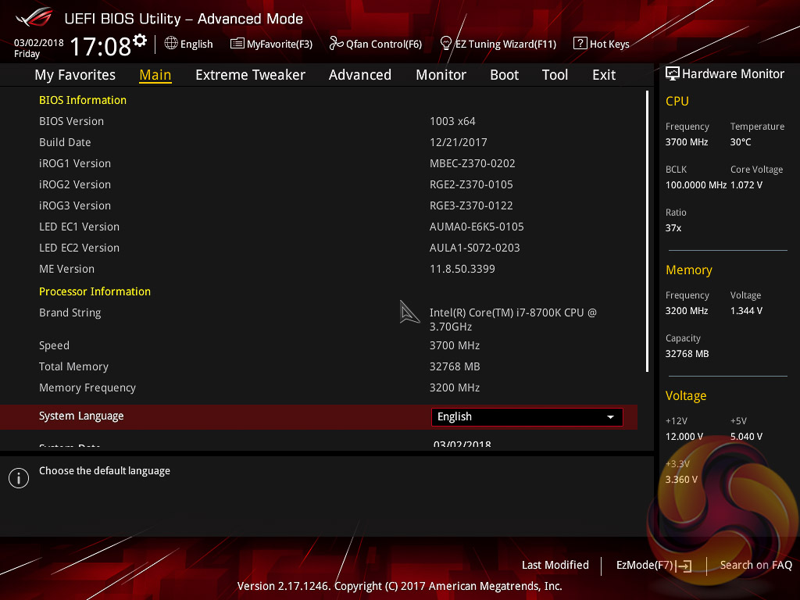The image size is (800, 600).
Task: Open MyFavorite(F3) list icon
Action: [x=237, y=44]
